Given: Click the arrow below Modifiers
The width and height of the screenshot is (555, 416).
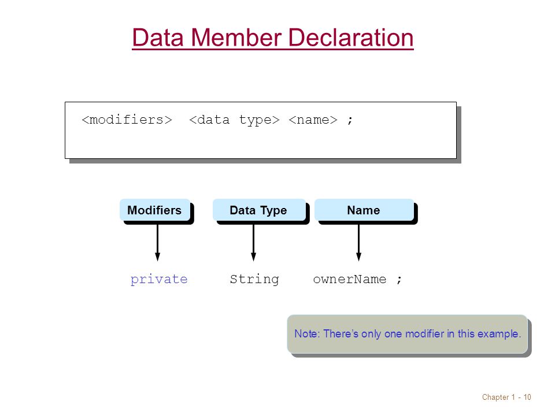Looking at the screenshot, I should pyautogui.click(x=157, y=243).
